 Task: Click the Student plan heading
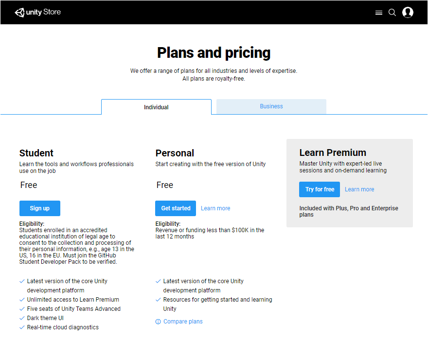pos(36,153)
